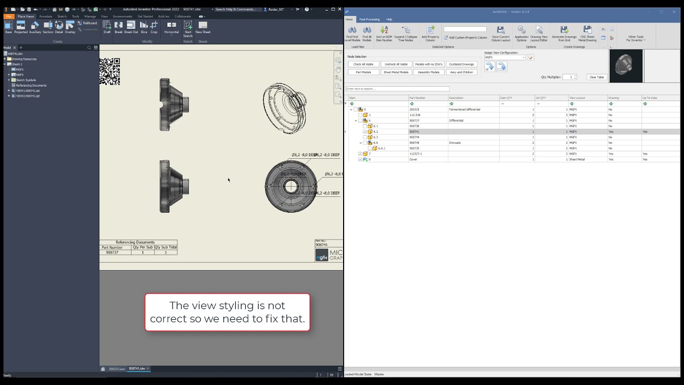Screen dimensions: 684x385
Task: Expand Sketch Symbols in the model browser
Action: (x=9, y=80)
